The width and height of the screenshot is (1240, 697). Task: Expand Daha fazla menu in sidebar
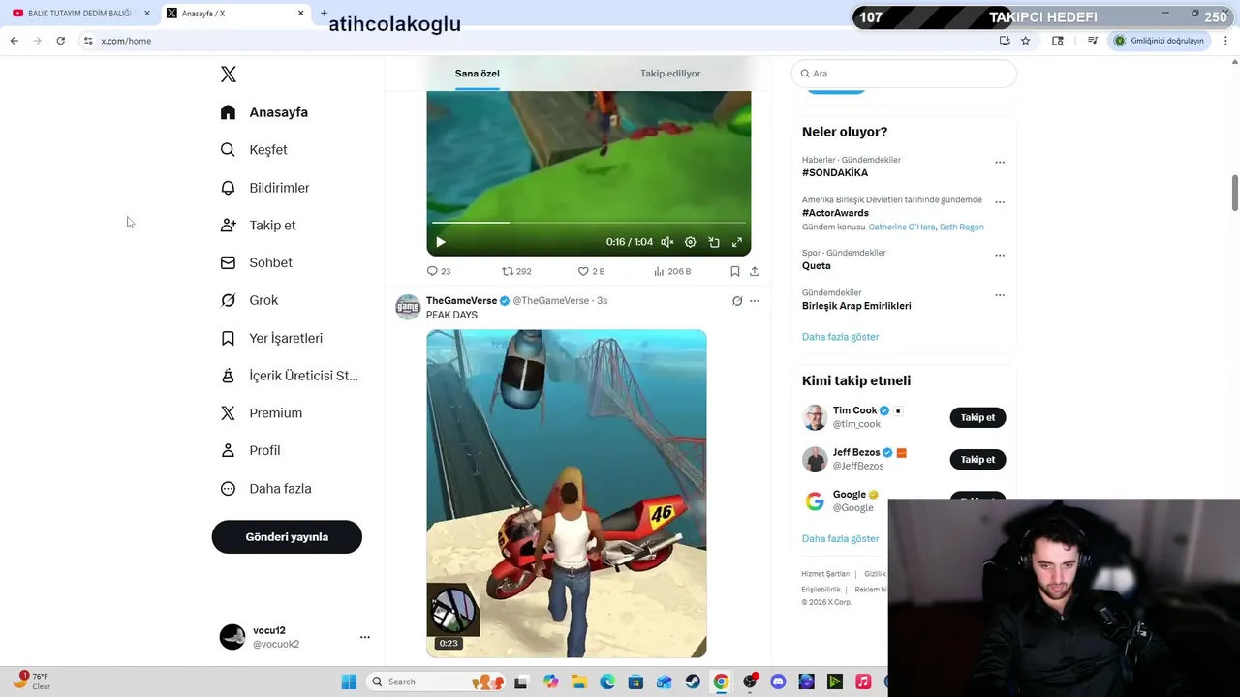(x=265, y=489)
